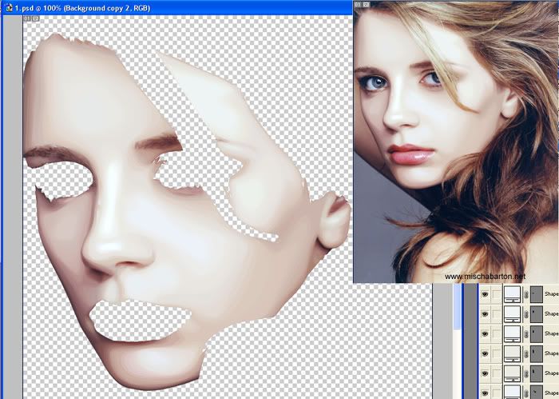Click chain link icon on fourth Shape layer
559x399 pixels.
[x=525, y=354]
